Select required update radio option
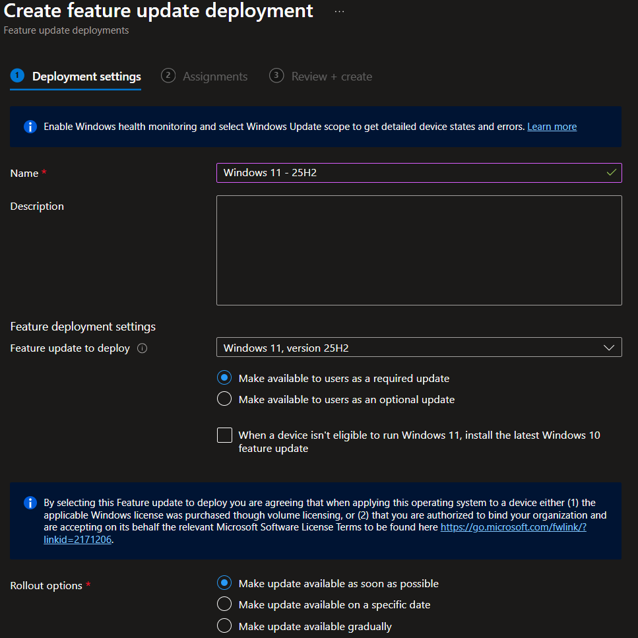This screenshot has height=638, width=638. (224, 378)
